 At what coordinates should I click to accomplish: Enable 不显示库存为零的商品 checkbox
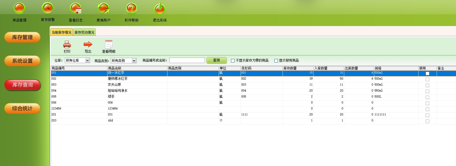point(233,61)
